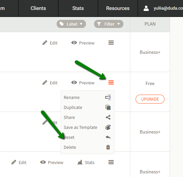Open the hamburger menu beside the Stats link

coord(111,162)
